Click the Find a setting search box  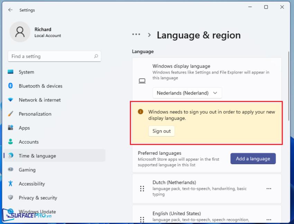(x=54, y=56)
